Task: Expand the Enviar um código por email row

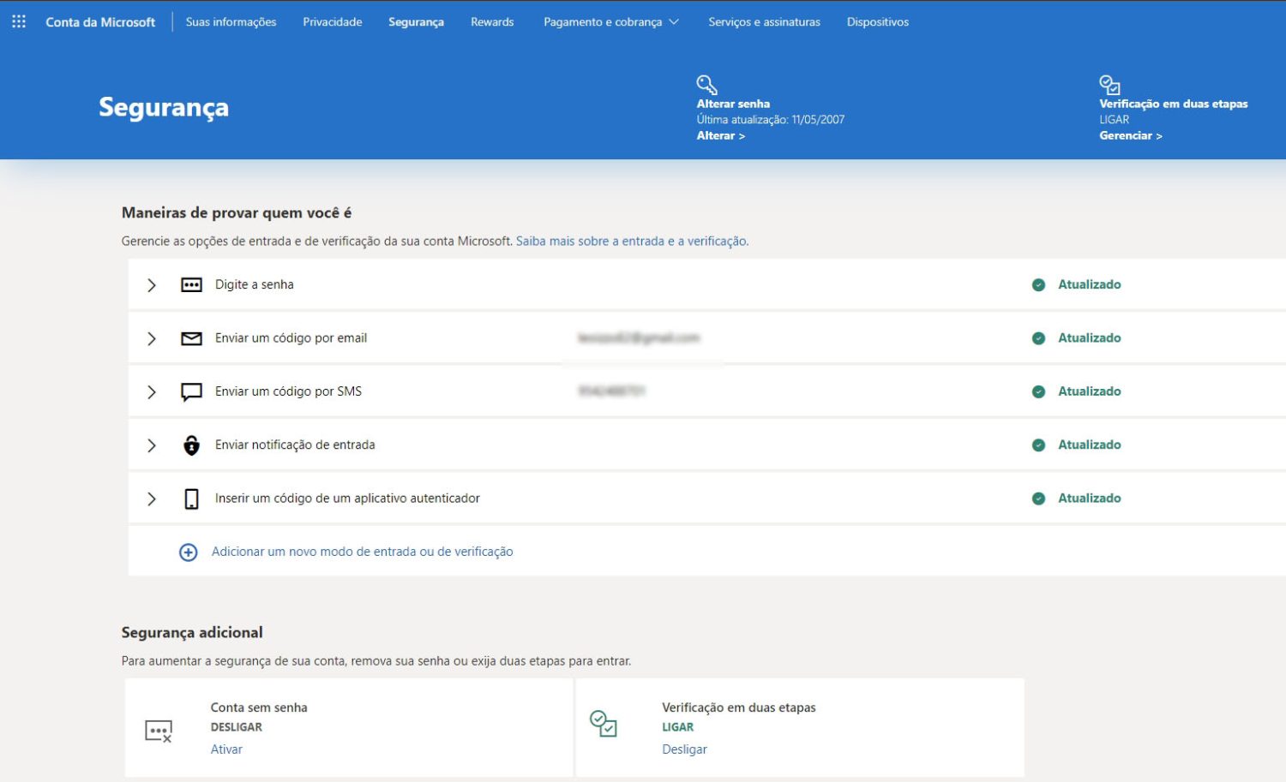Action: click(x=152, y=338)
